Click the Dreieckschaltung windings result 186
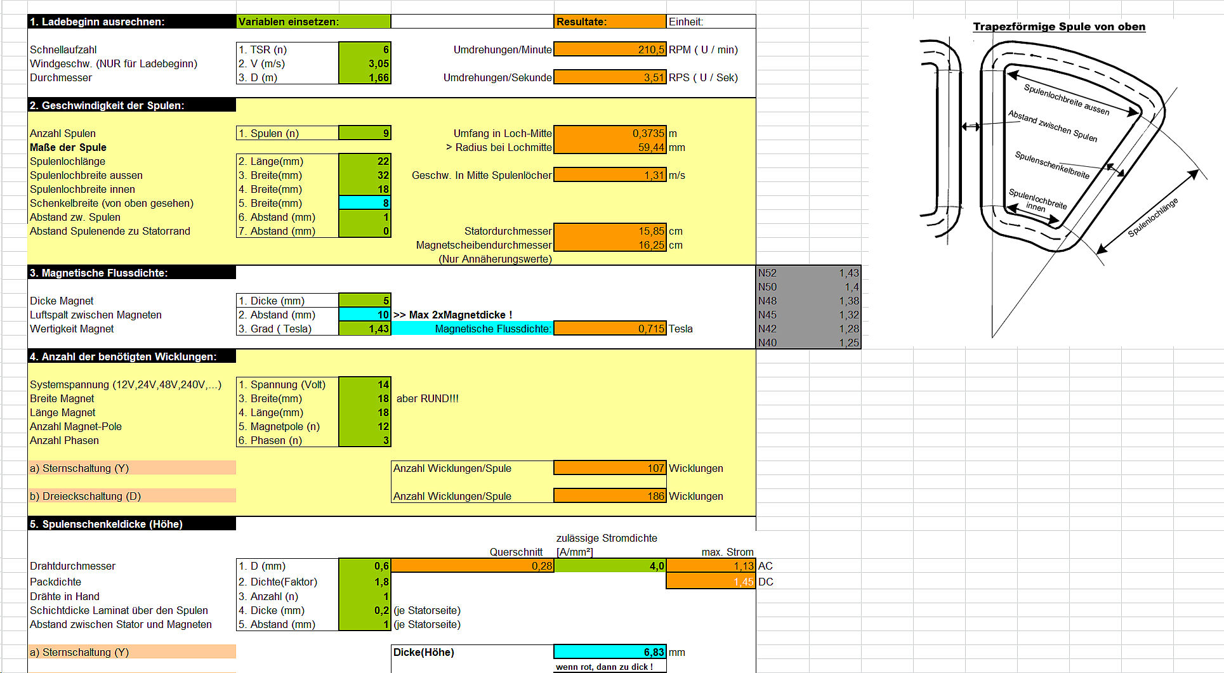Image resolution: width=1224 pixels, height=673 pixels. (610, 496)
